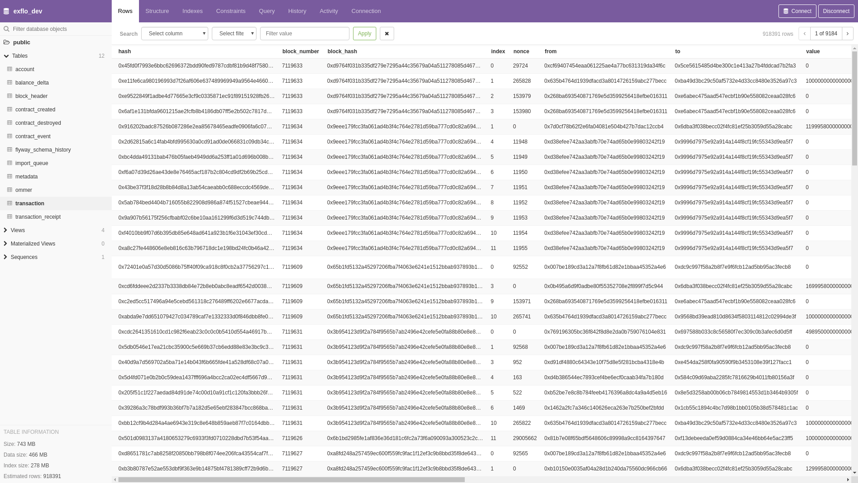858x483 pixels.
Task: Go to previous page of rows
Action: click(804, 34)
